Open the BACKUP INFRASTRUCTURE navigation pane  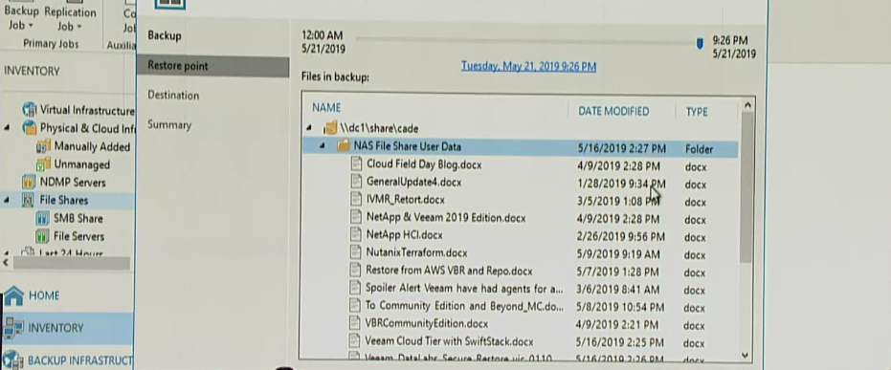[67, 360]
